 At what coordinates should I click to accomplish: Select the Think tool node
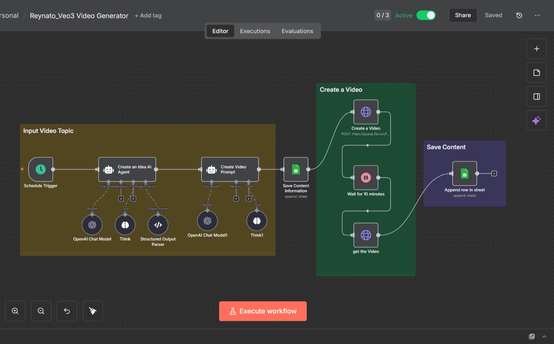click(x=125, y=225)
